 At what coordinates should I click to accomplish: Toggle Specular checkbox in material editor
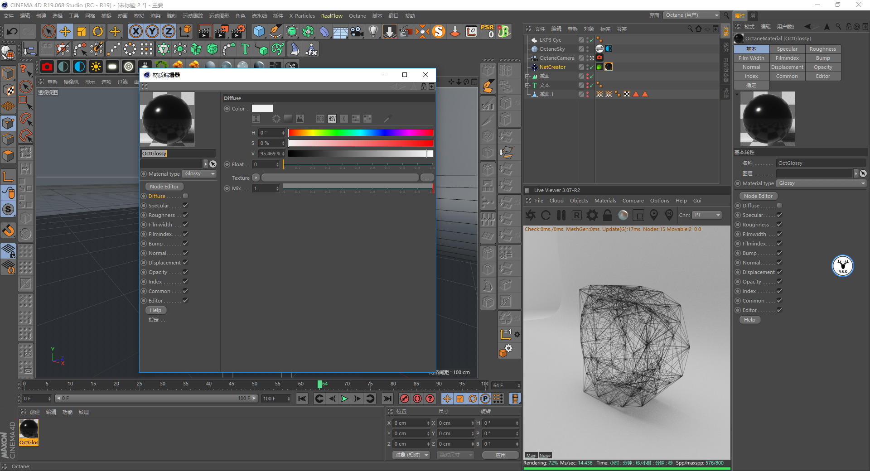(185, 206)
